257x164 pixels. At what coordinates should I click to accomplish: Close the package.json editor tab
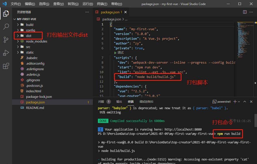[125, 12]
